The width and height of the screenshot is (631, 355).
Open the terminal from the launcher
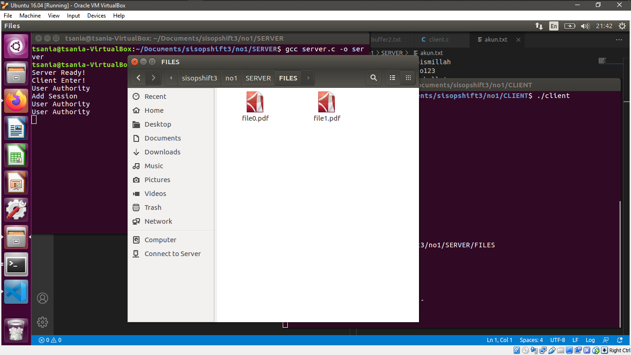[x=16, y=264]
